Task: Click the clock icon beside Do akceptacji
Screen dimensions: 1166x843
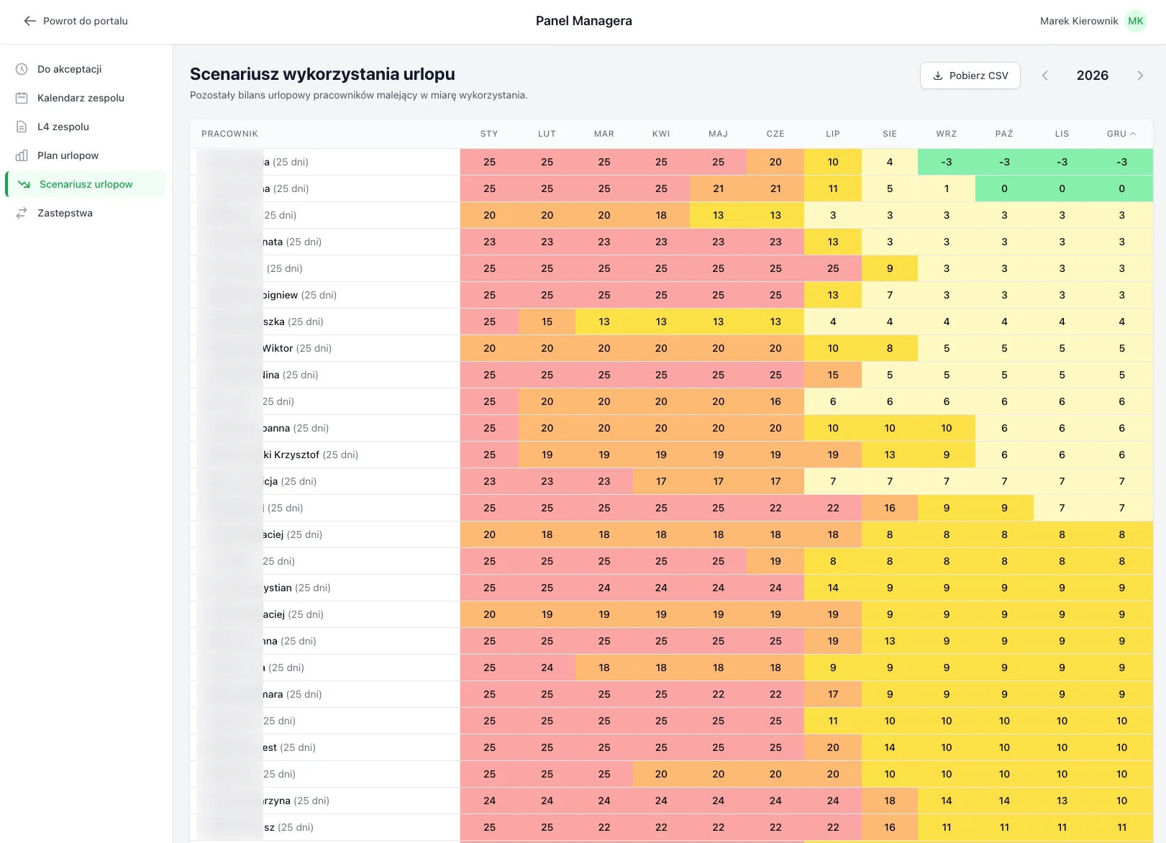Action: [x=22, y=69]
